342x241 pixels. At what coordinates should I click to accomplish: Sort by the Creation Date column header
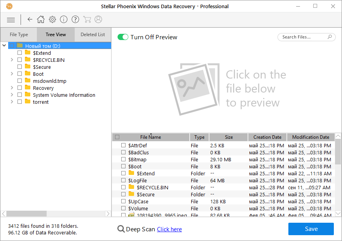pos(267,137)
